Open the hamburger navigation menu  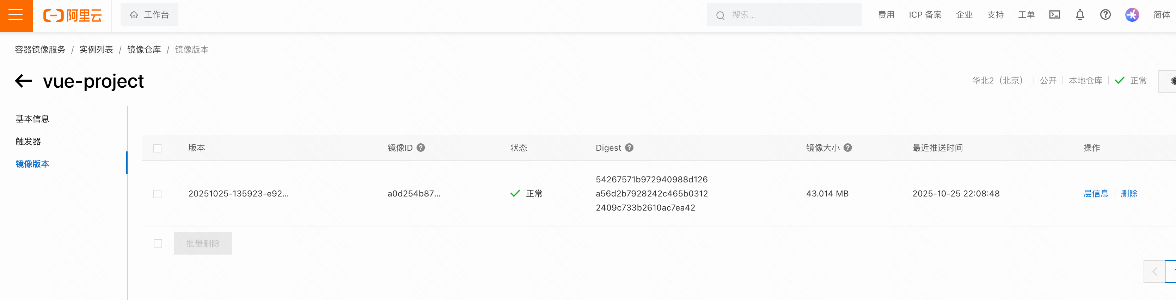coord(16,15)
